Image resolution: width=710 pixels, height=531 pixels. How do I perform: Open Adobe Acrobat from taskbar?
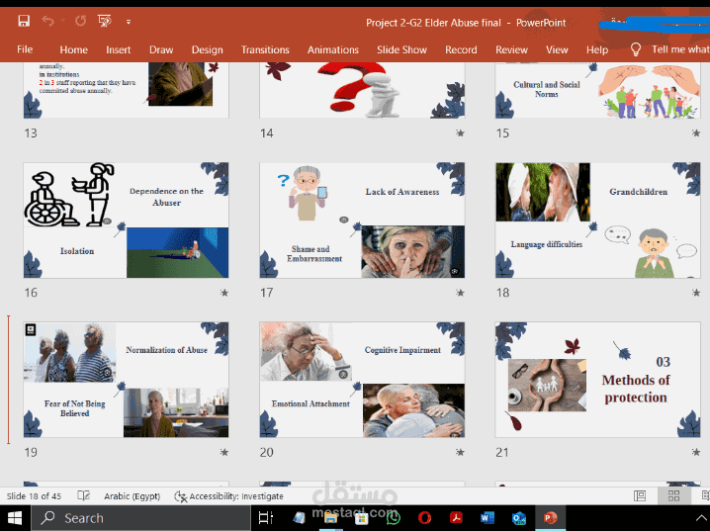point(456,517)
